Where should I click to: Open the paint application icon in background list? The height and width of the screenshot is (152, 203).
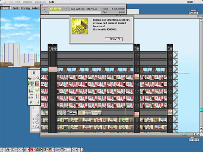point(37,115)
